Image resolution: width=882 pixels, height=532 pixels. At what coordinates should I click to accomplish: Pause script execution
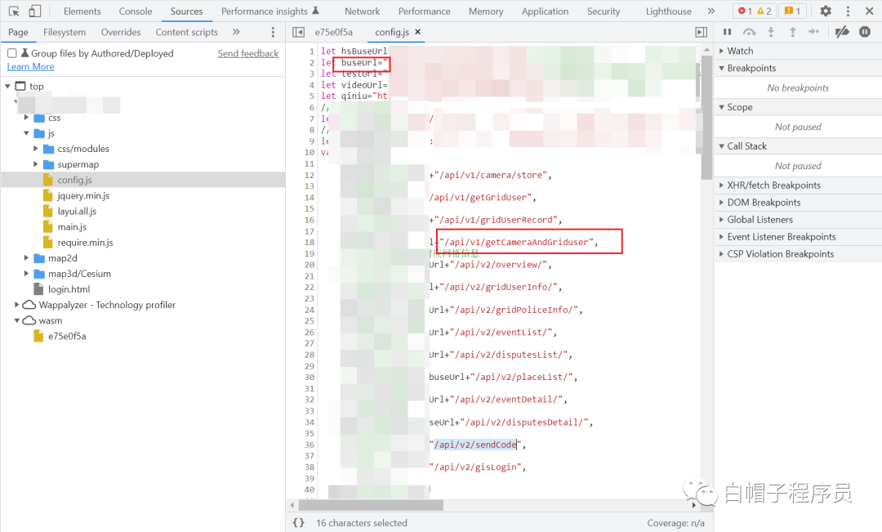[x=728, y=32]
